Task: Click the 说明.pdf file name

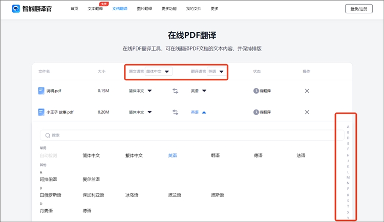Action: pos(54,91)
